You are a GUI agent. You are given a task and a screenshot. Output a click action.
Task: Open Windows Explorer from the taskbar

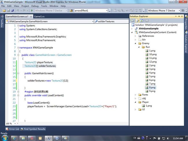23,138
